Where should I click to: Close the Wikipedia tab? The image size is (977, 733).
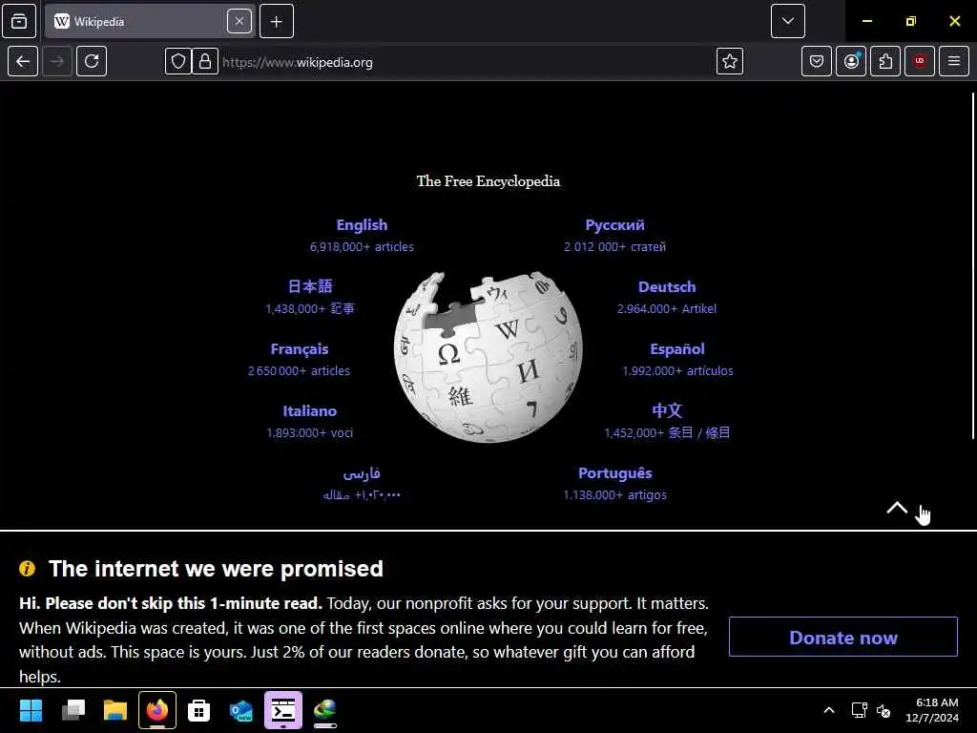pyautogui.click(x=239, y=21)
